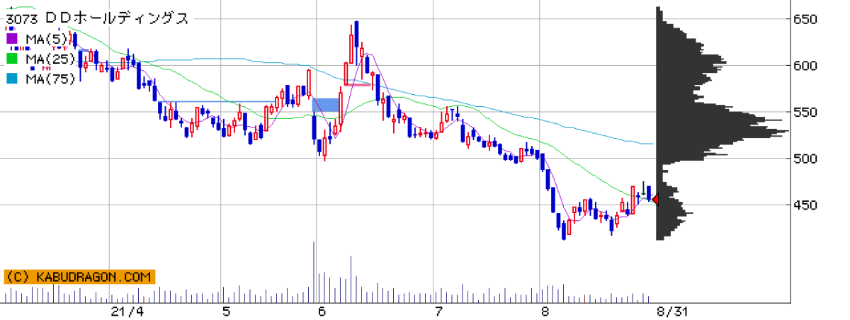Click the purple MA(5) legend swatch
The image size is (850, 320).
[11, 38]
